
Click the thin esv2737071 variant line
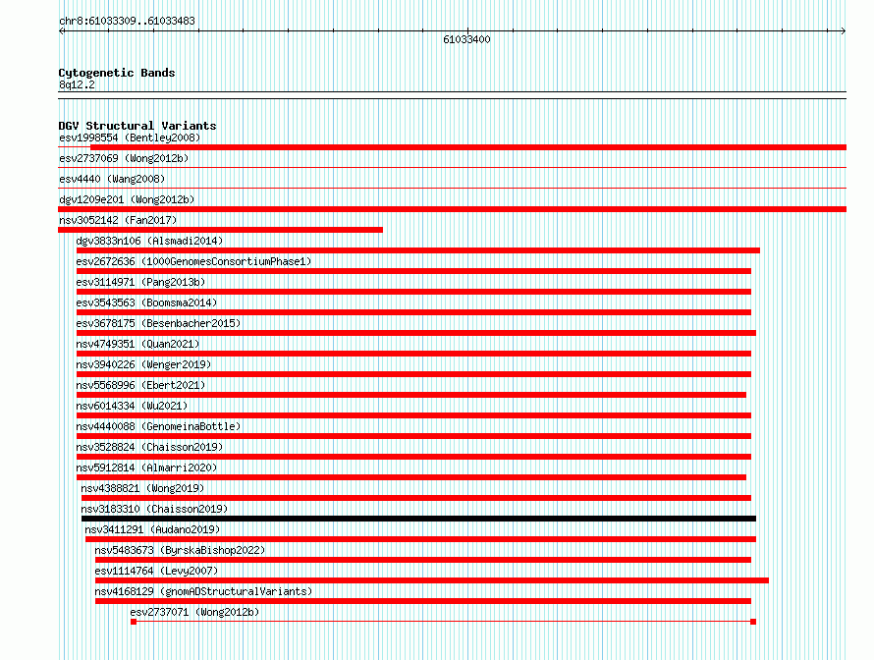click(443, 622)
